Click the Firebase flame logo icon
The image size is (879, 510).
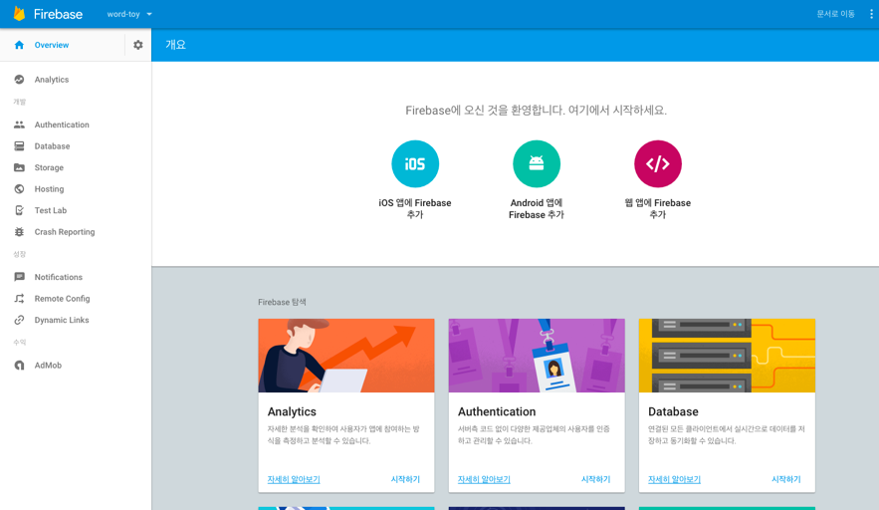point(19,14)
